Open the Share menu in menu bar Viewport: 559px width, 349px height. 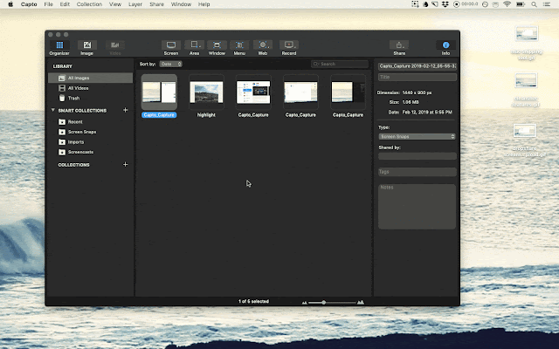pyautogui.click(x=156, y=4)
